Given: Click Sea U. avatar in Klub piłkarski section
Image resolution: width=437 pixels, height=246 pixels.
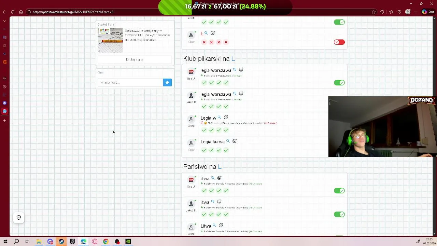Looking at the screenshot, I should [x=191, y=72].
